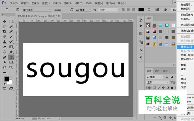Open the blend mode 正常 dropdown
This screenshot has height=121, width=194.
point(157,82)
